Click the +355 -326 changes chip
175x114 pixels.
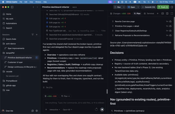(x=50, y=96)
